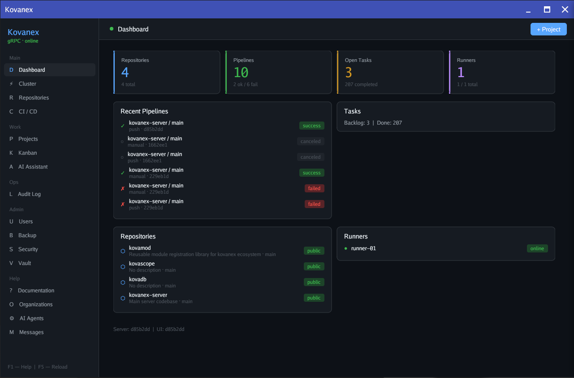Click the green success checkmark on the first pipeline
574x378 pixels.
(x=122, y=125)
